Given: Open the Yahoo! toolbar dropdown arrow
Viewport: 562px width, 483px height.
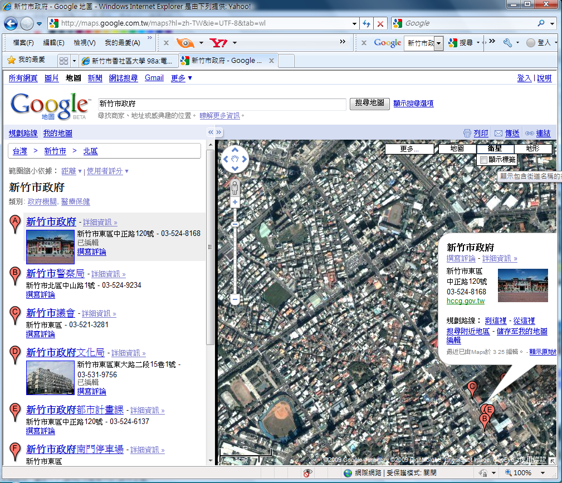Looking at the screenshot, I should pyautogui.click(x=234, y=43).
